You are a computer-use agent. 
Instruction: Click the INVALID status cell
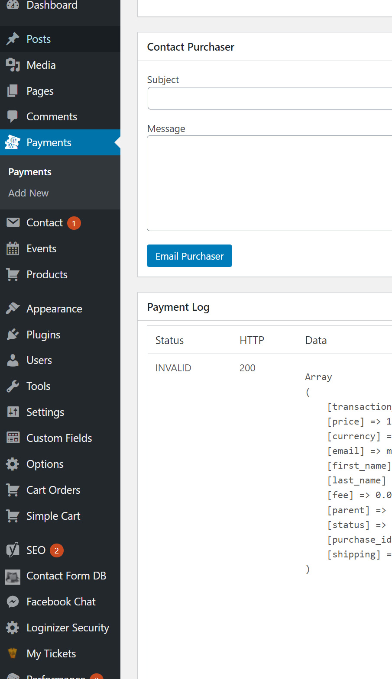173,368
